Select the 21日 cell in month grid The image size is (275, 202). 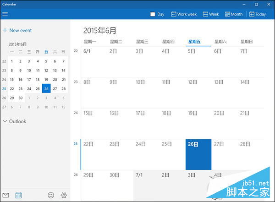(x=251, y=124)
